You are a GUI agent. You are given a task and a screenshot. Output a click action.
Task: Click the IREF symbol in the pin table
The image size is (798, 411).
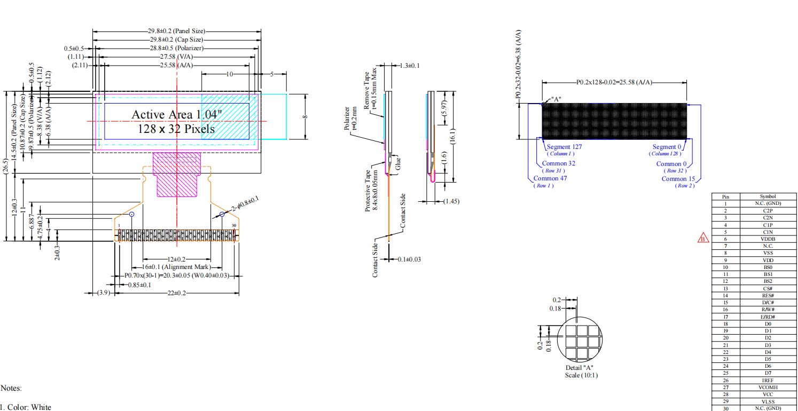tap(767, 381)
